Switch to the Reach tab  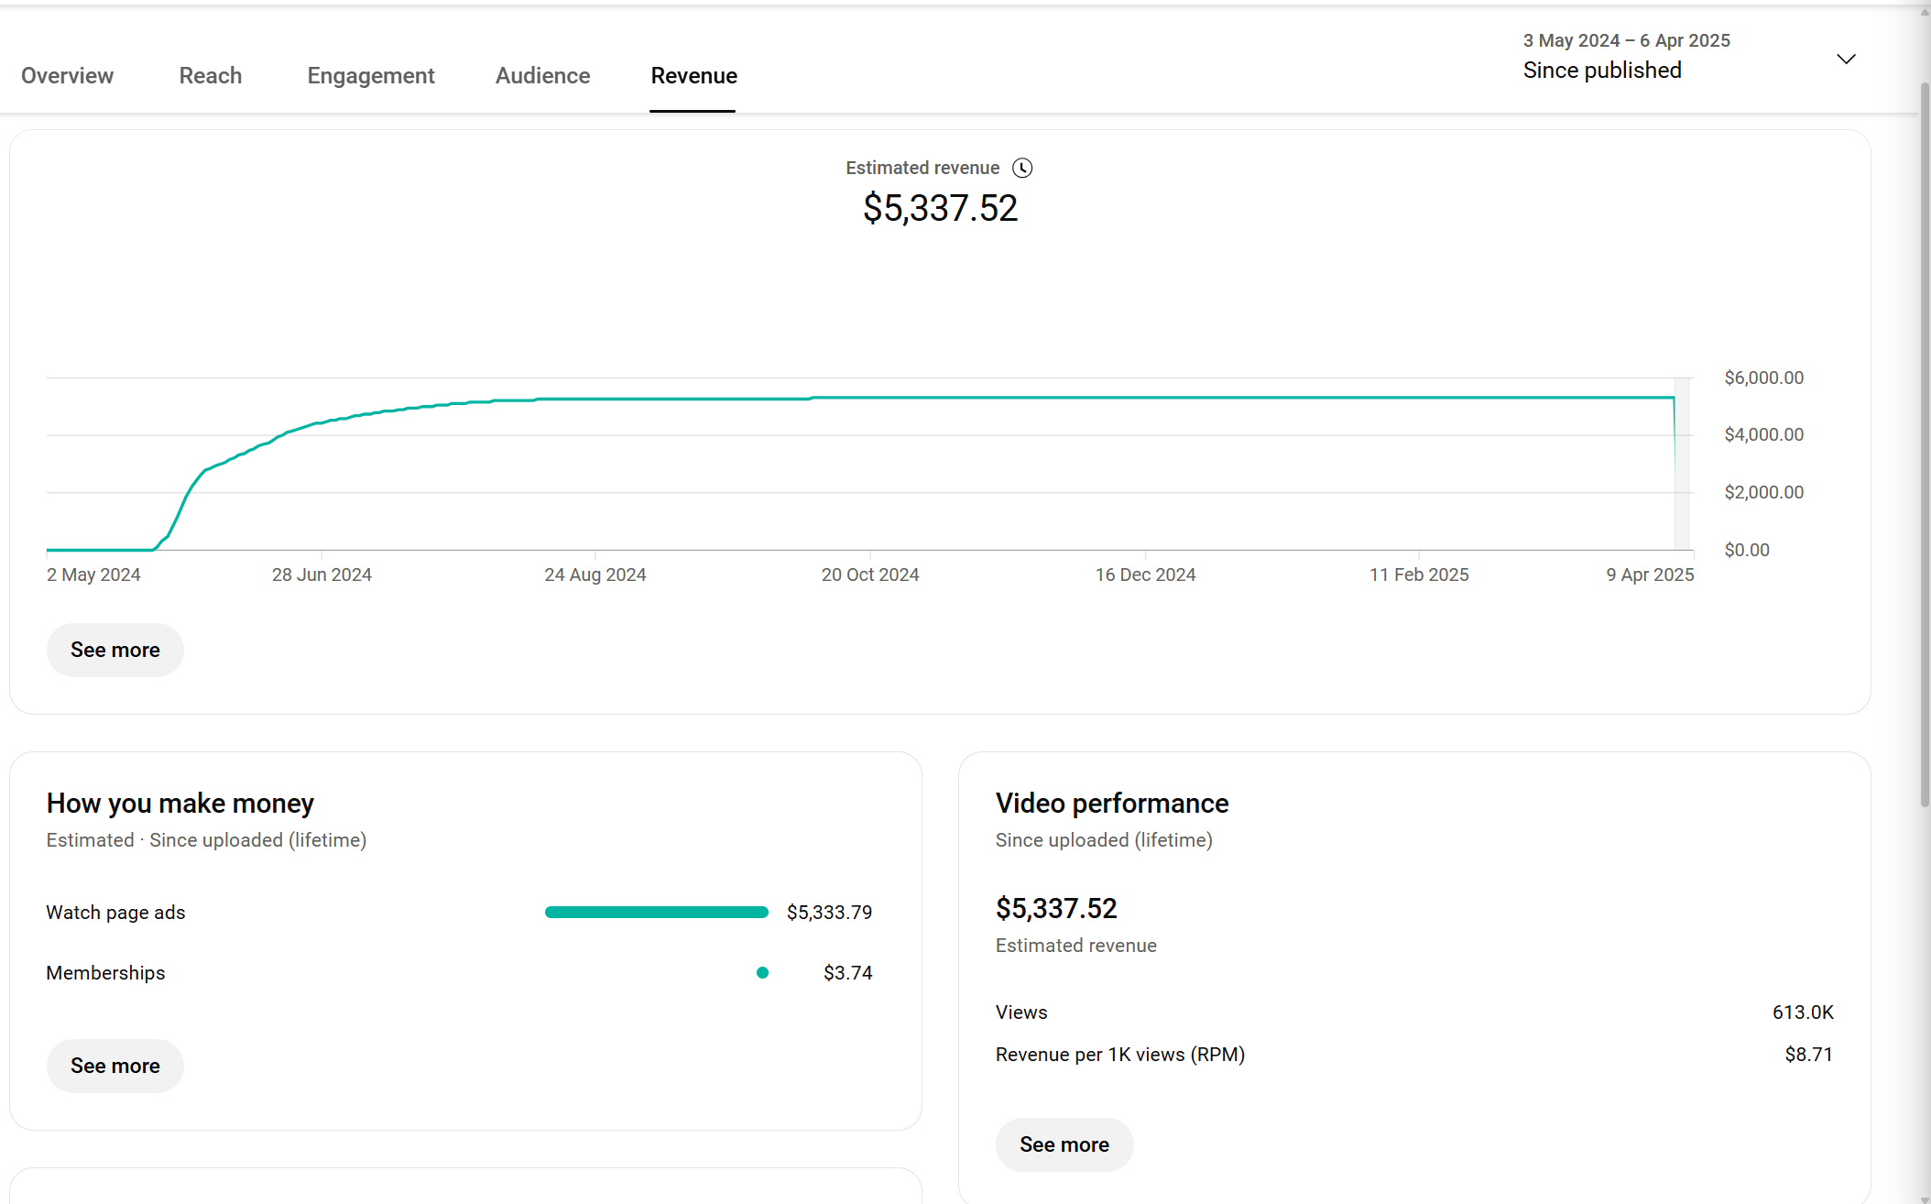(210, 76)
